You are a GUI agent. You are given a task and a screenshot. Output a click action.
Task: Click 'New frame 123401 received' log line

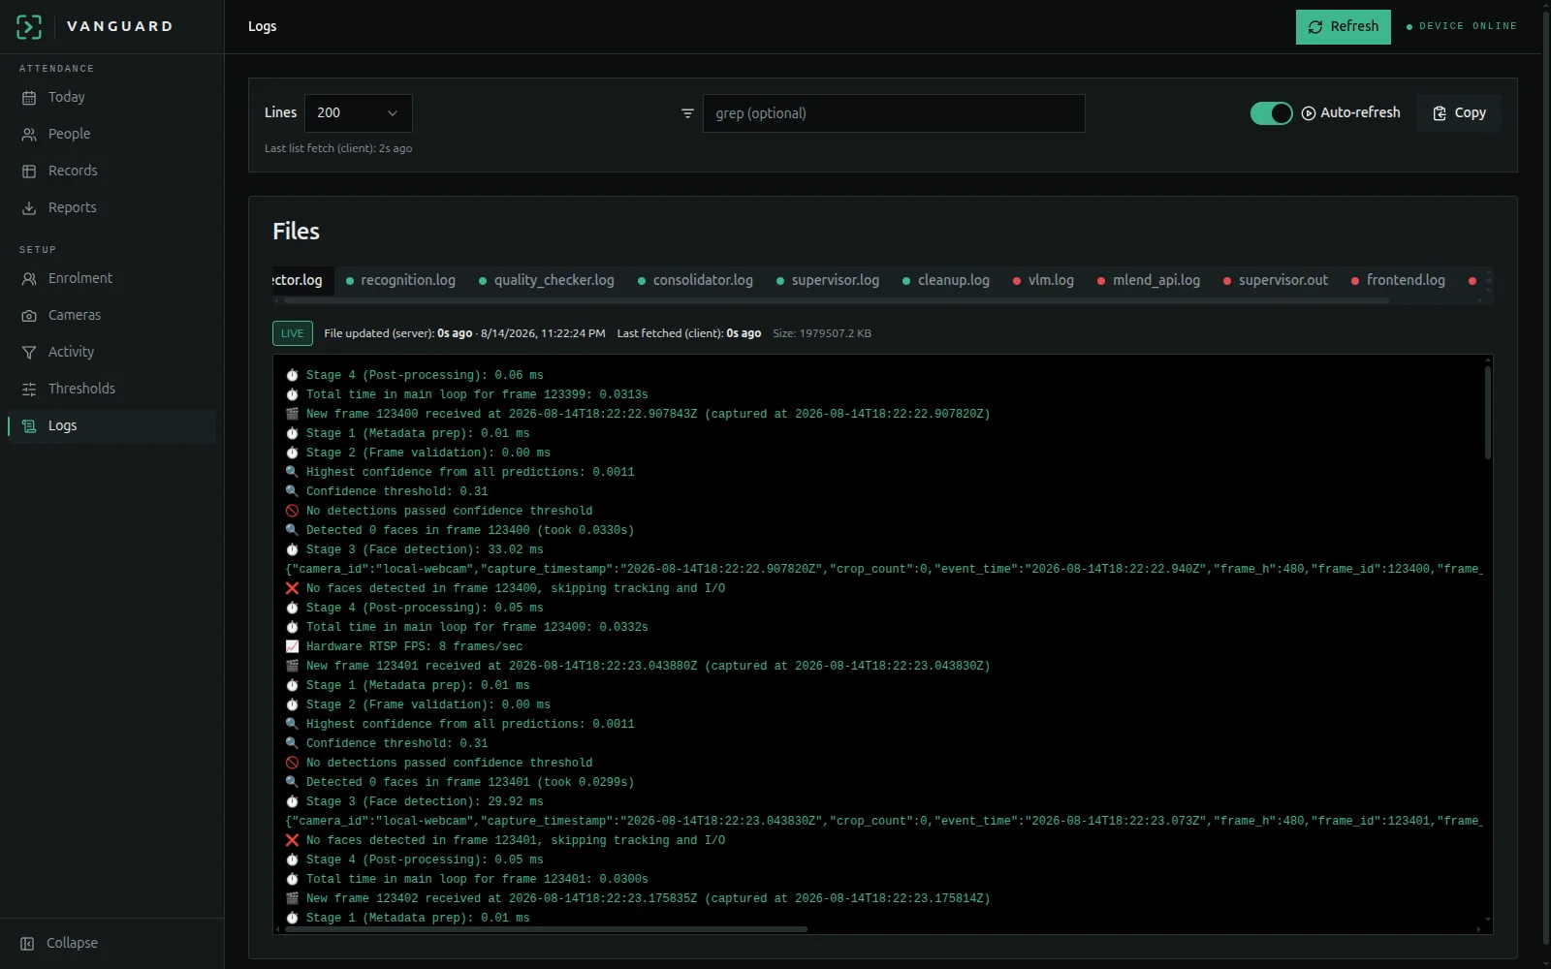[637, 666]
